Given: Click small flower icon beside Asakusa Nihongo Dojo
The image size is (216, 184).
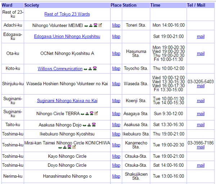Looking at the screenshot, I should (89, 125).
